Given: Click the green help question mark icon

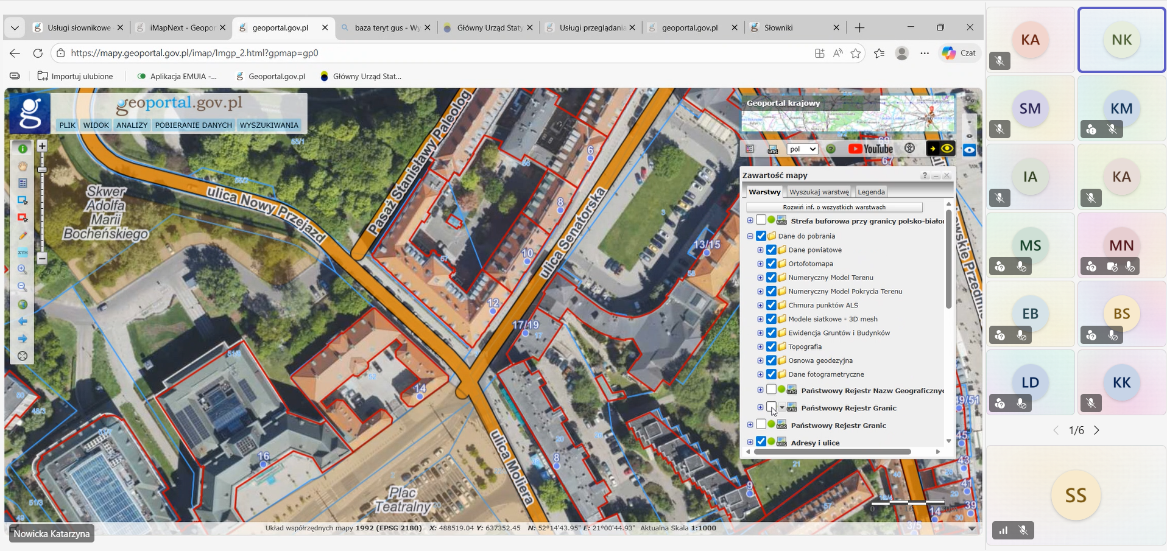Looking at the screenshot, I should [830, 149].
